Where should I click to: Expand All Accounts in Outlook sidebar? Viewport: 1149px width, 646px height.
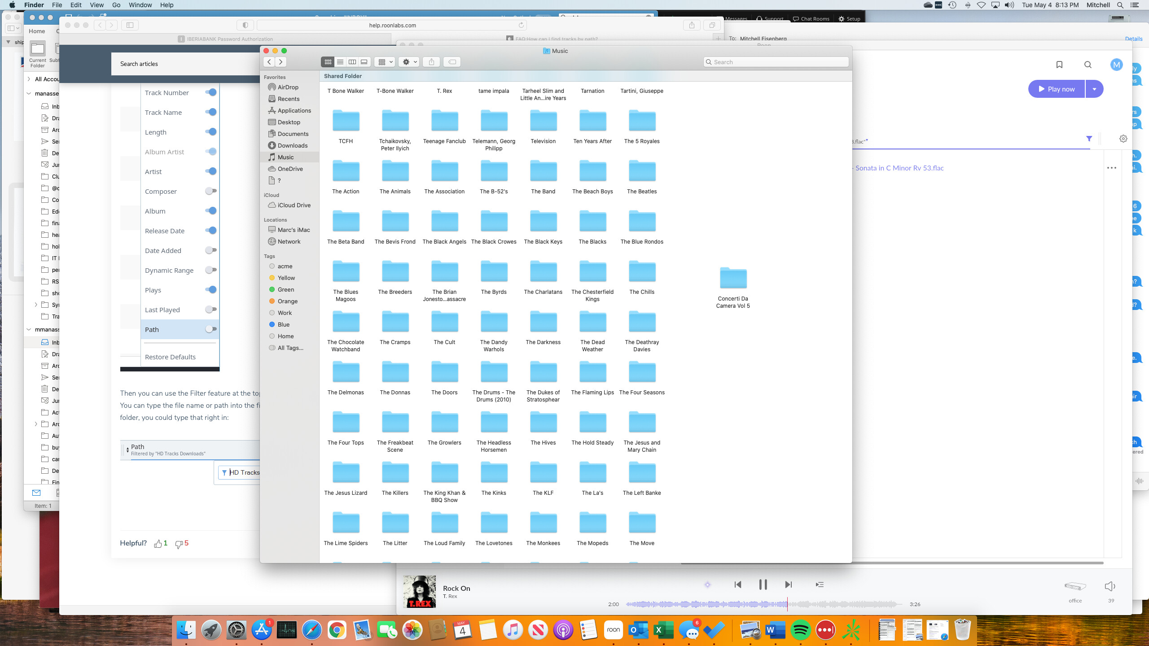point(29,79)
